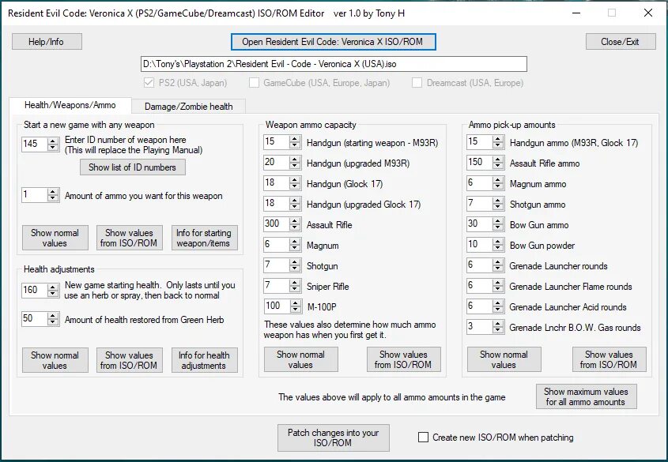Click Show normal values under Weapon ammo capacity

[x=300, y=359]
